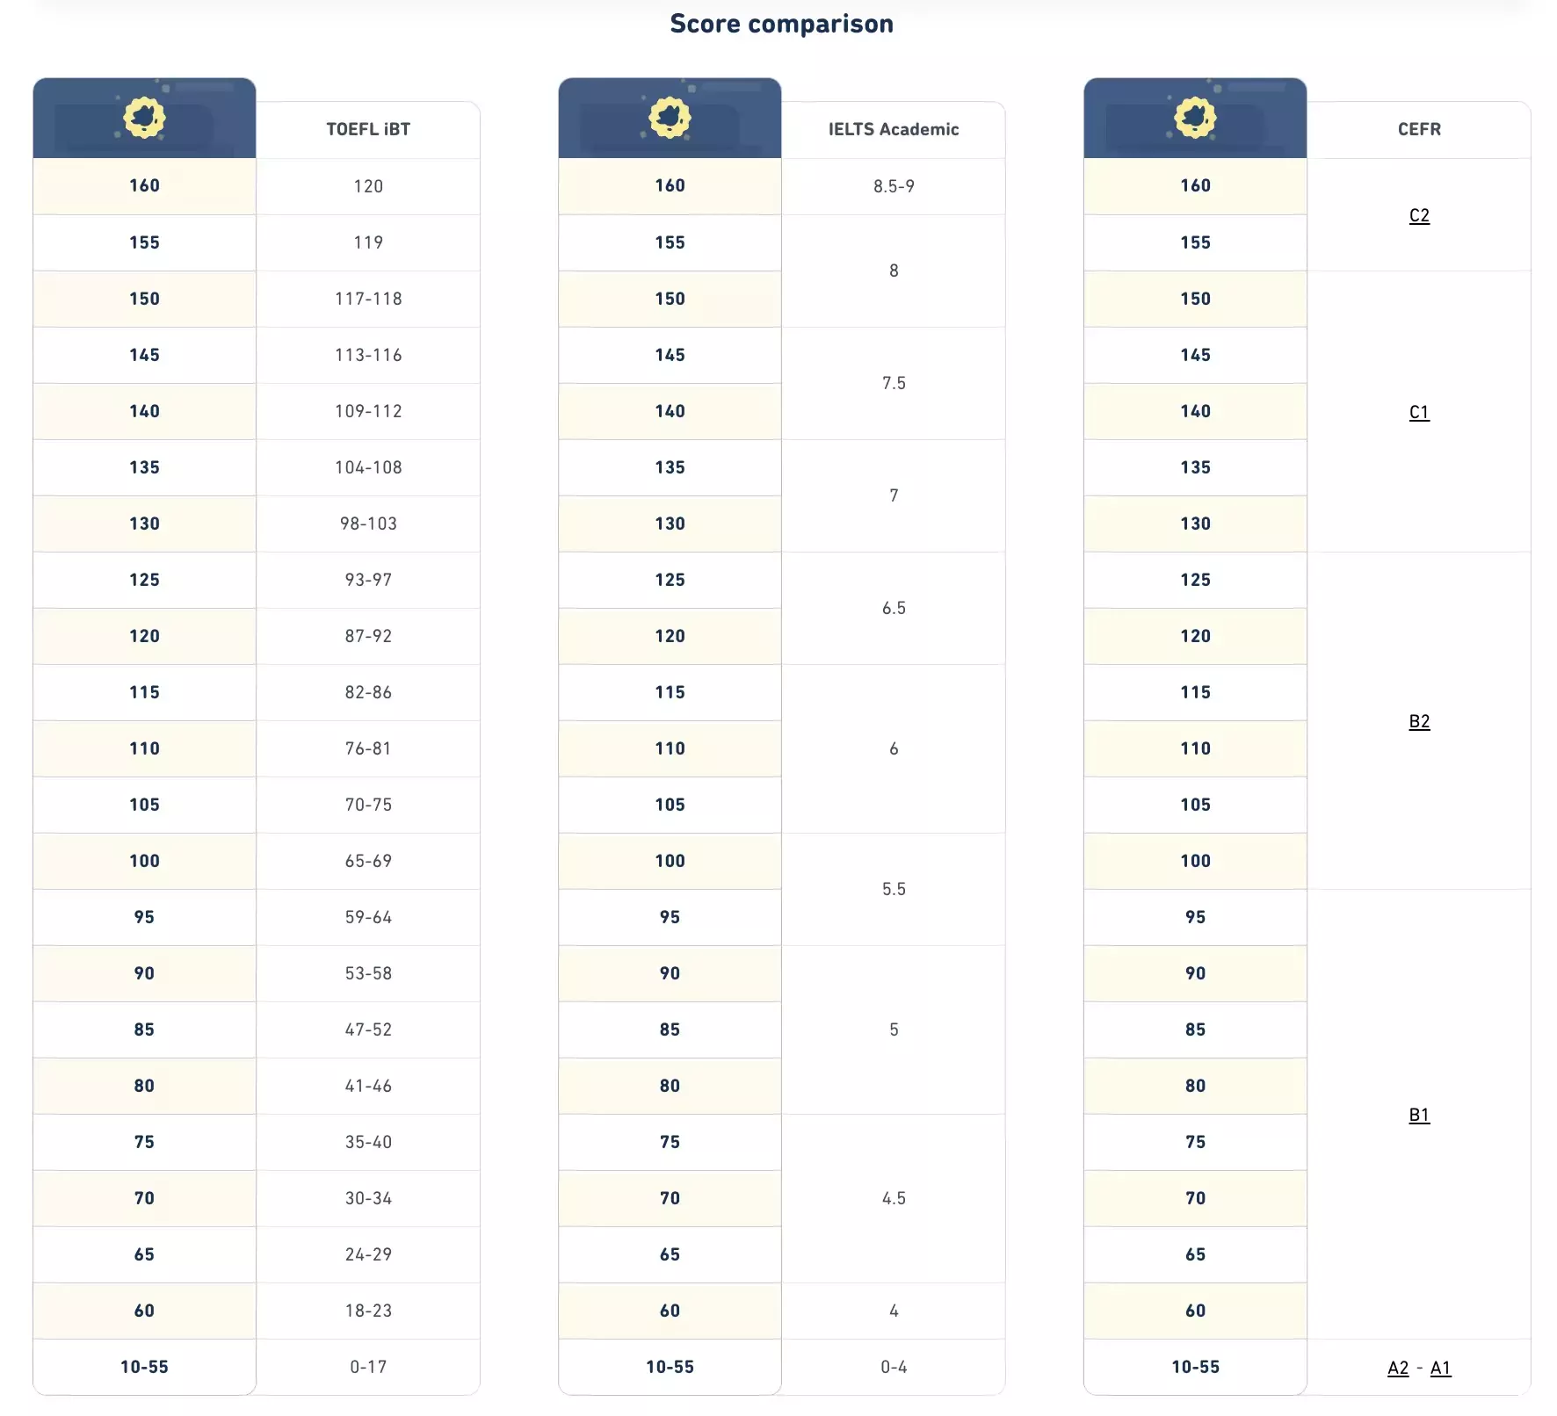Click the IELTS 0-4 band cell

[x=894, y=1367]
